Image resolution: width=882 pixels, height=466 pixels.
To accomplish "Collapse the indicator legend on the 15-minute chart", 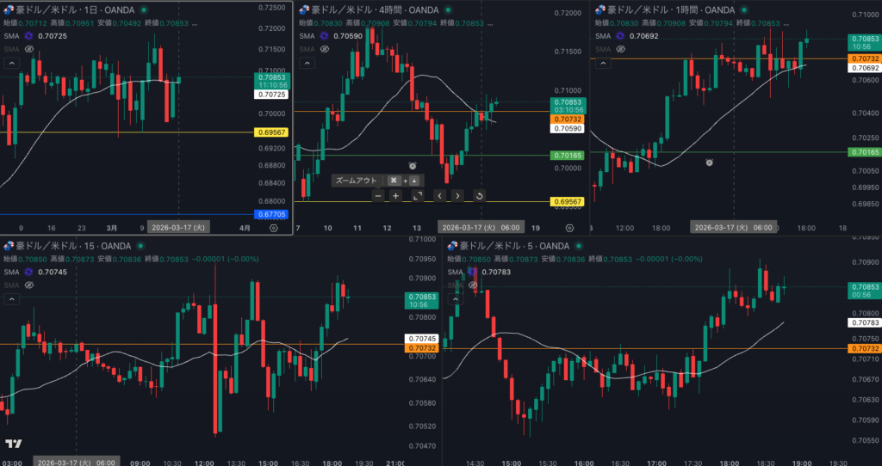I will pyautogui.click(x=11, y=299).
